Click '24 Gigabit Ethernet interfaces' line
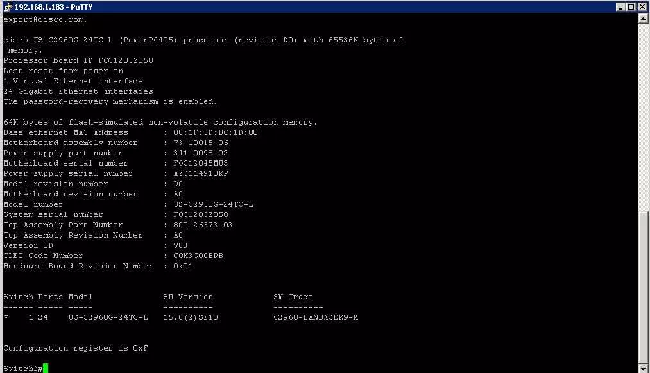The height and width of the screenshot is (373, 650). click(x=78, y=91)
